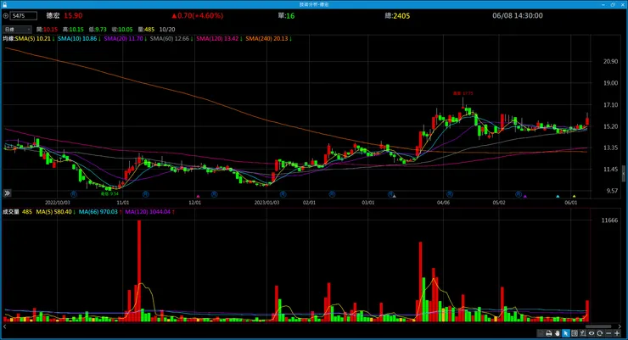628x340 pixels.
Task: Click the circled plus icon beside 5475
Action: 6,16
